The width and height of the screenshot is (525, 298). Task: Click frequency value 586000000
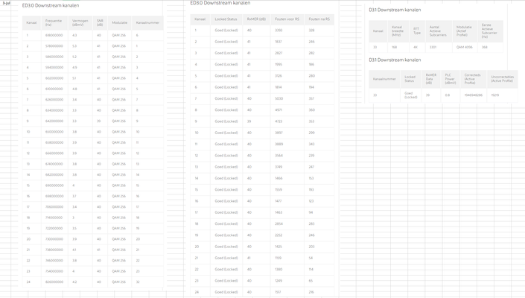tap(54, 57)
